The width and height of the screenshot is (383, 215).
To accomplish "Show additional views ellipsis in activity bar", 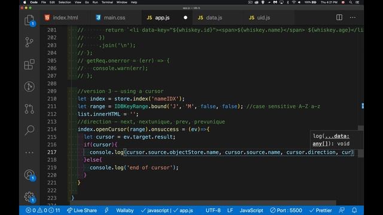I will 29,153.
